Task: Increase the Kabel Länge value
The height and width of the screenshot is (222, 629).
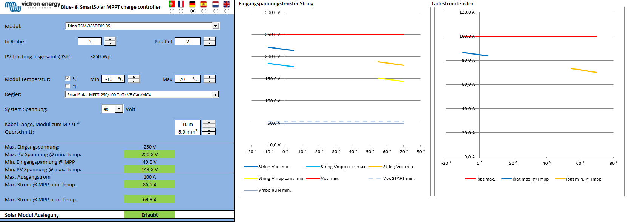Action: (x=209, y=122)
